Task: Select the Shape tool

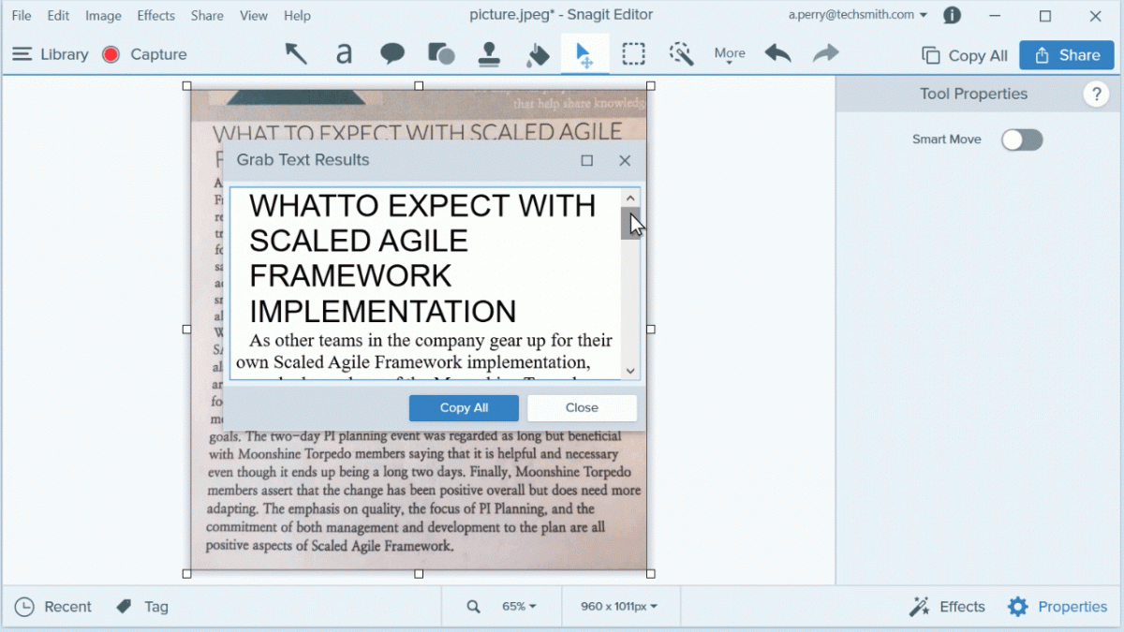Action: tap(441, 54)
